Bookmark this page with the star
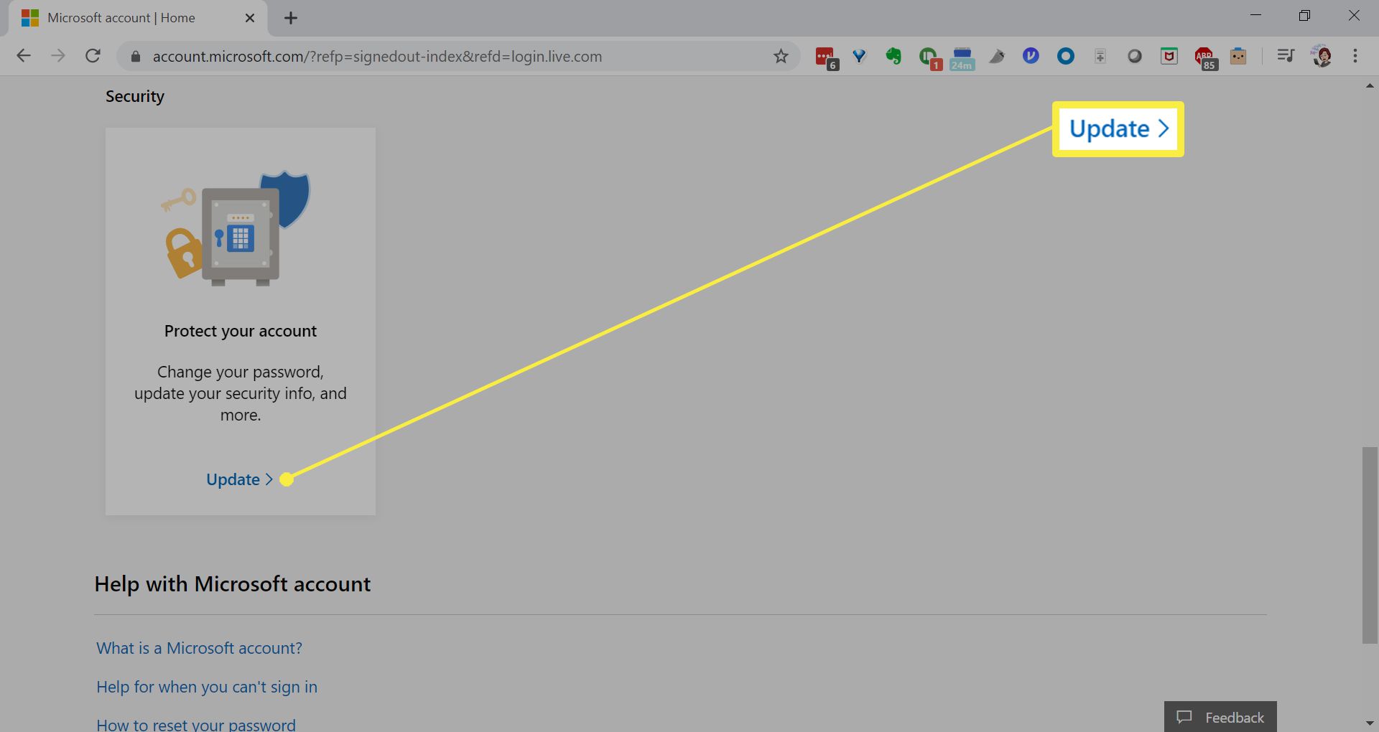The image size is (1379, 732). (781, 56)
